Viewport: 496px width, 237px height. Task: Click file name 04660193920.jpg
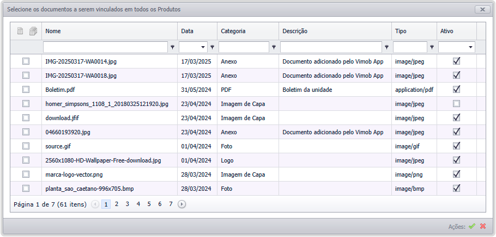[68, 132]
